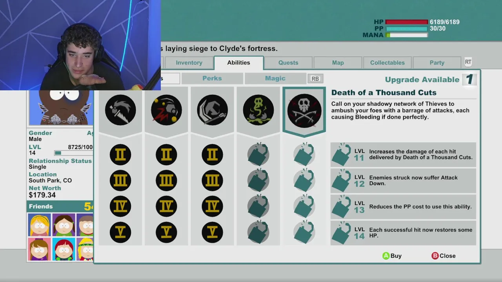Click the A Buy button
The image size is (502, 282).
click(x=392, y=256)
